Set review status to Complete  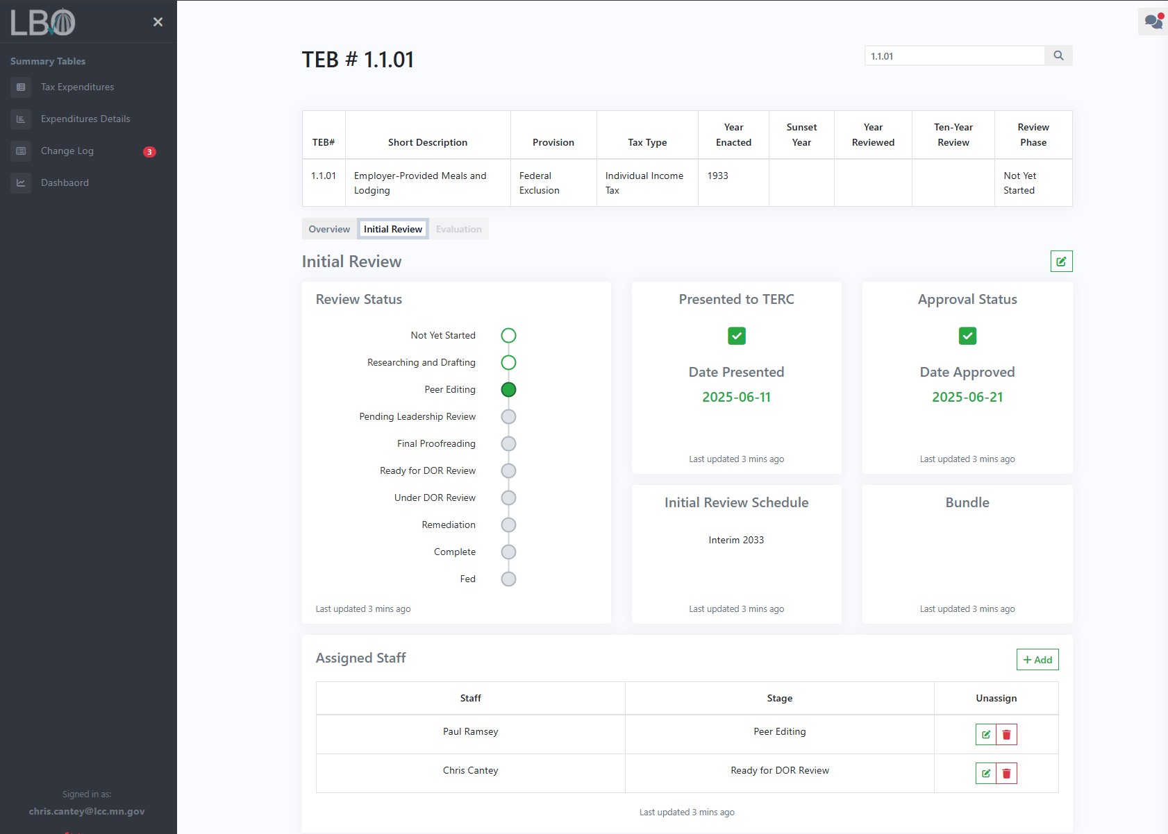coord(508,552)
